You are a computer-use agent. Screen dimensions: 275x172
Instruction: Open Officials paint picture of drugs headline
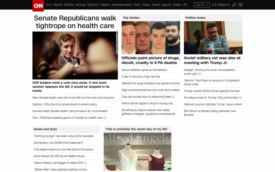click(x=151, y=60)
